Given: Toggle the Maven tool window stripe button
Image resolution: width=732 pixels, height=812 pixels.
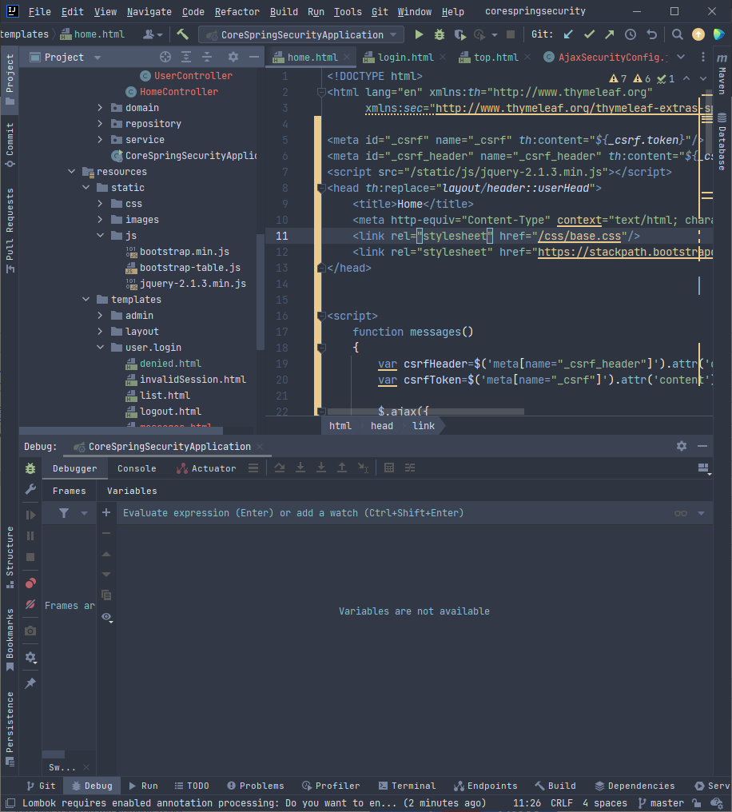Looking at the screenshot, I should click(x=722, y=73).
